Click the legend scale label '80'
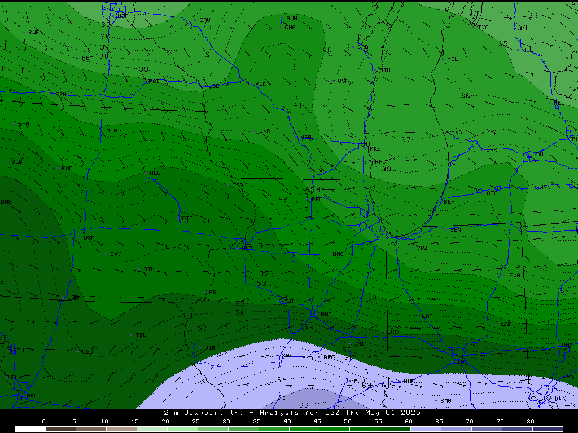 (531, 422)
